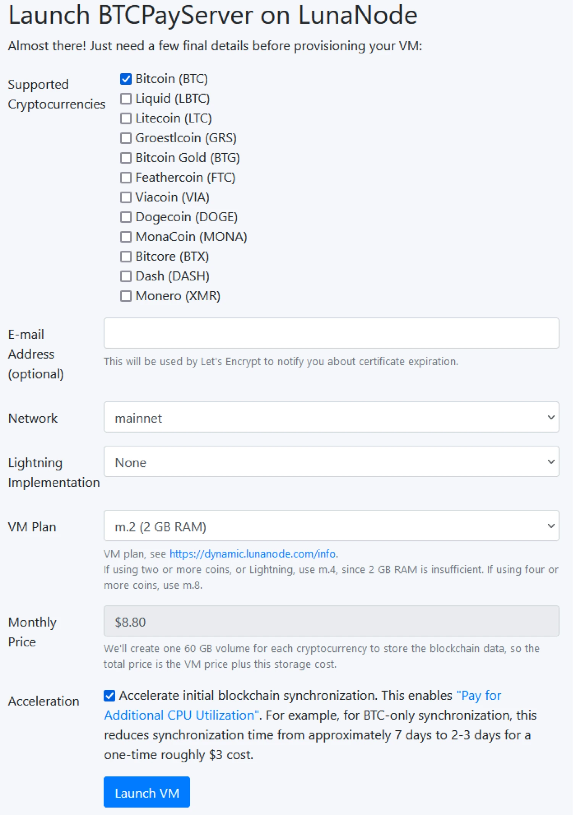573x815 pixels.
Task: Enable Monero (XMR) support
Action: (x=126, y=296)
